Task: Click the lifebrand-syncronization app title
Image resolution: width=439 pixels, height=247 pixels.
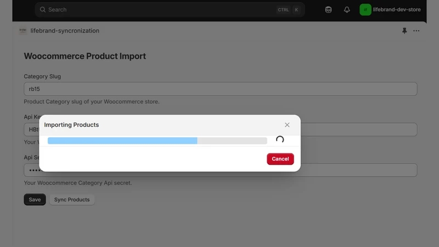Action: (x=65, y=31)
